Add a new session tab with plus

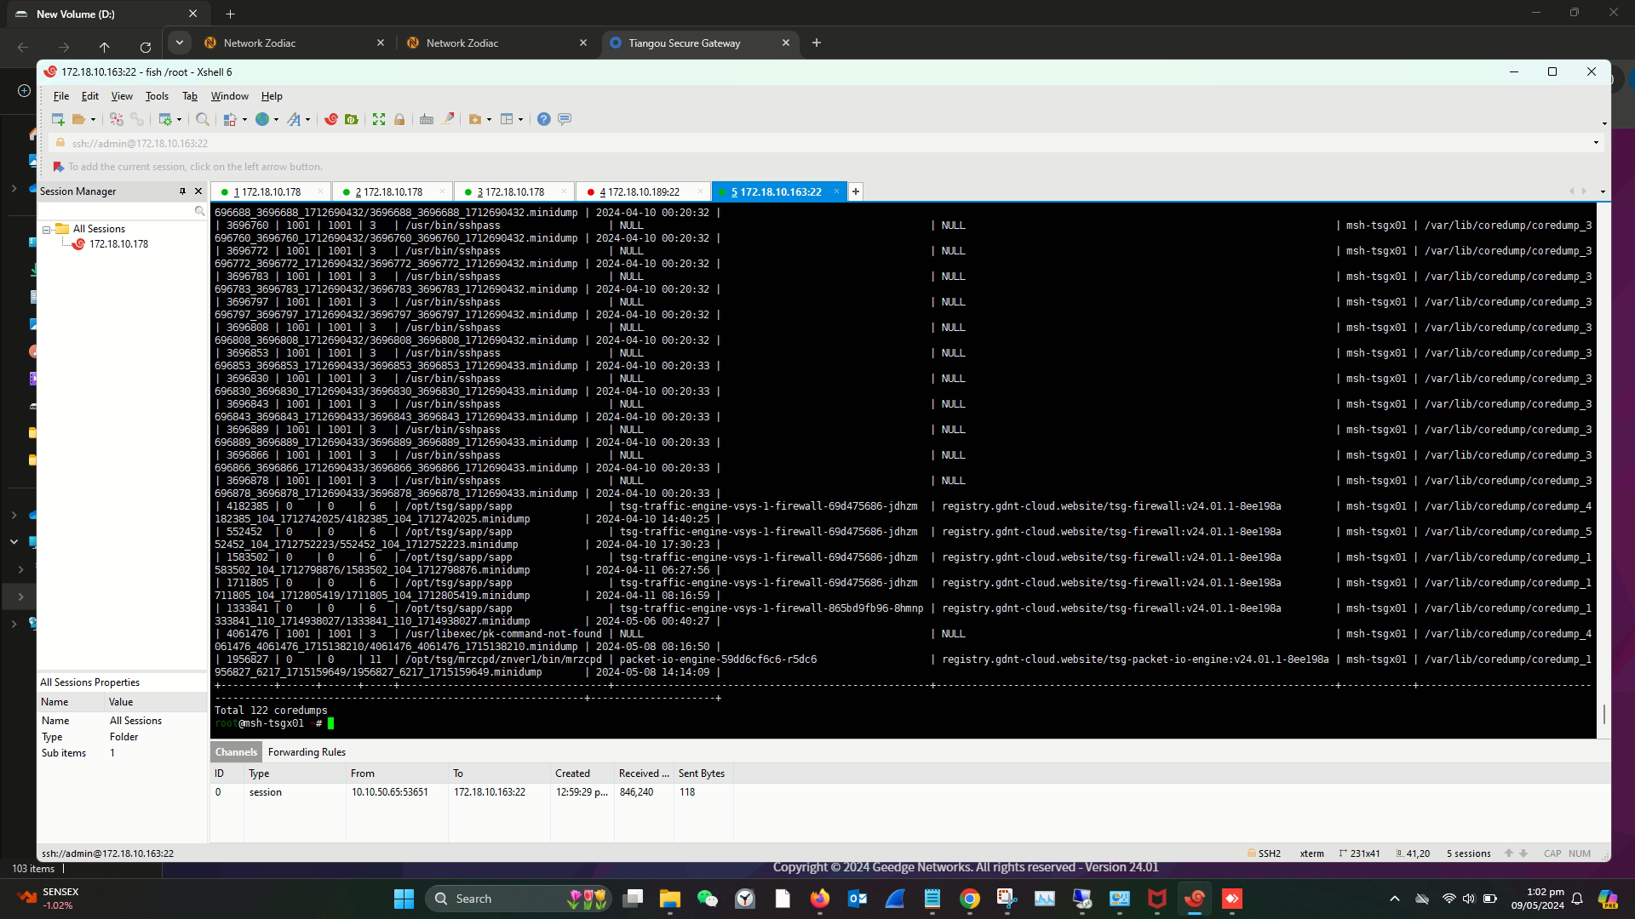pos(856,192)
